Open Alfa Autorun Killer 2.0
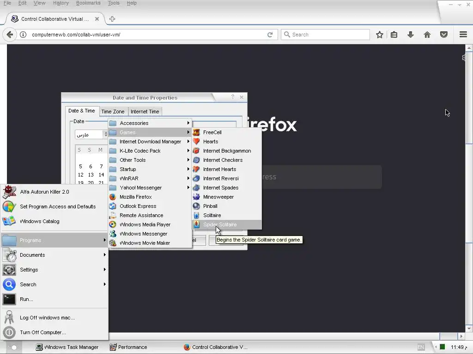Image resolution: width=473 pixels, height=354 pixels. point(55,192)
